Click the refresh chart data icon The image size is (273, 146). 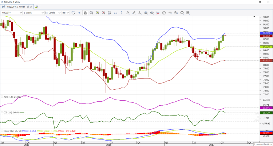[73, 13]
